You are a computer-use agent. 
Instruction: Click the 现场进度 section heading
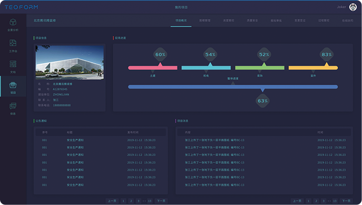120,38
